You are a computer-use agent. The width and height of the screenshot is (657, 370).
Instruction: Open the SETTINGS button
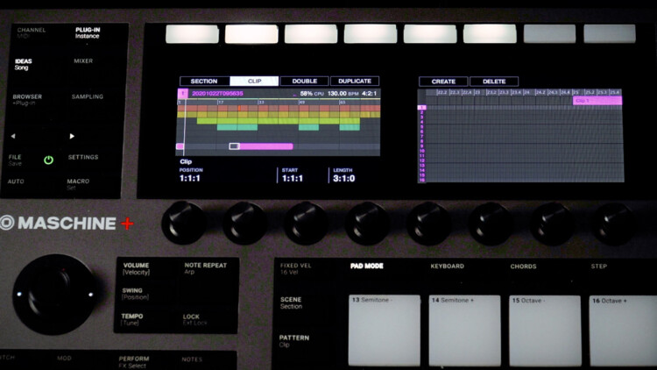(x=83, y=157)
